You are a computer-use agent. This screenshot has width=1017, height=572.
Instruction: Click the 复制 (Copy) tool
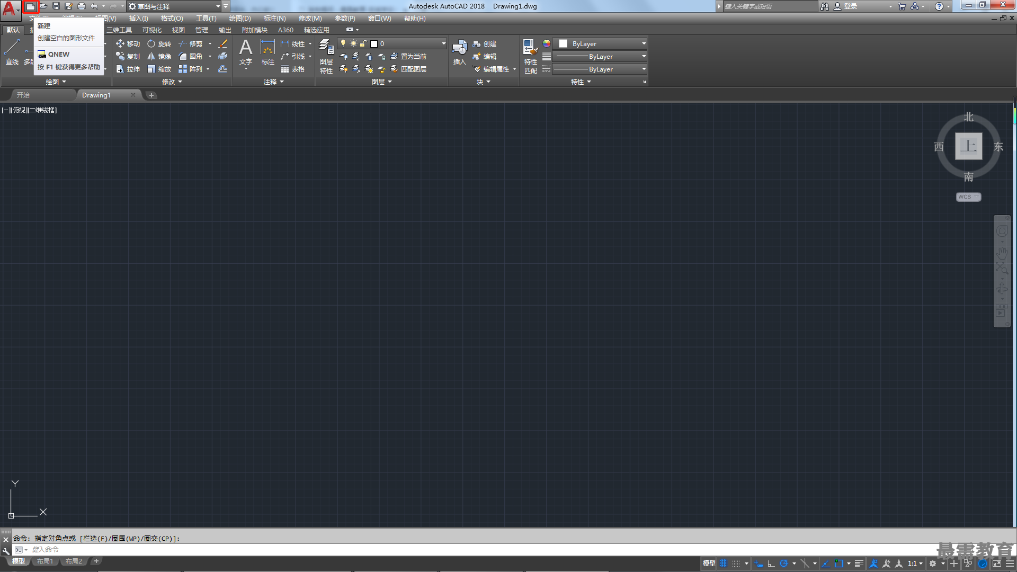pos(128,56)
